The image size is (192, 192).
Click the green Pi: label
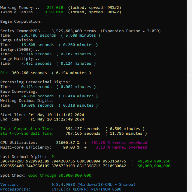click(4, 73)
